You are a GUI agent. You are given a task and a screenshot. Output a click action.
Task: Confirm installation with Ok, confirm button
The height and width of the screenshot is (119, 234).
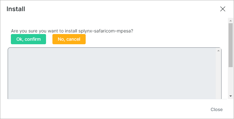(28, 39)
